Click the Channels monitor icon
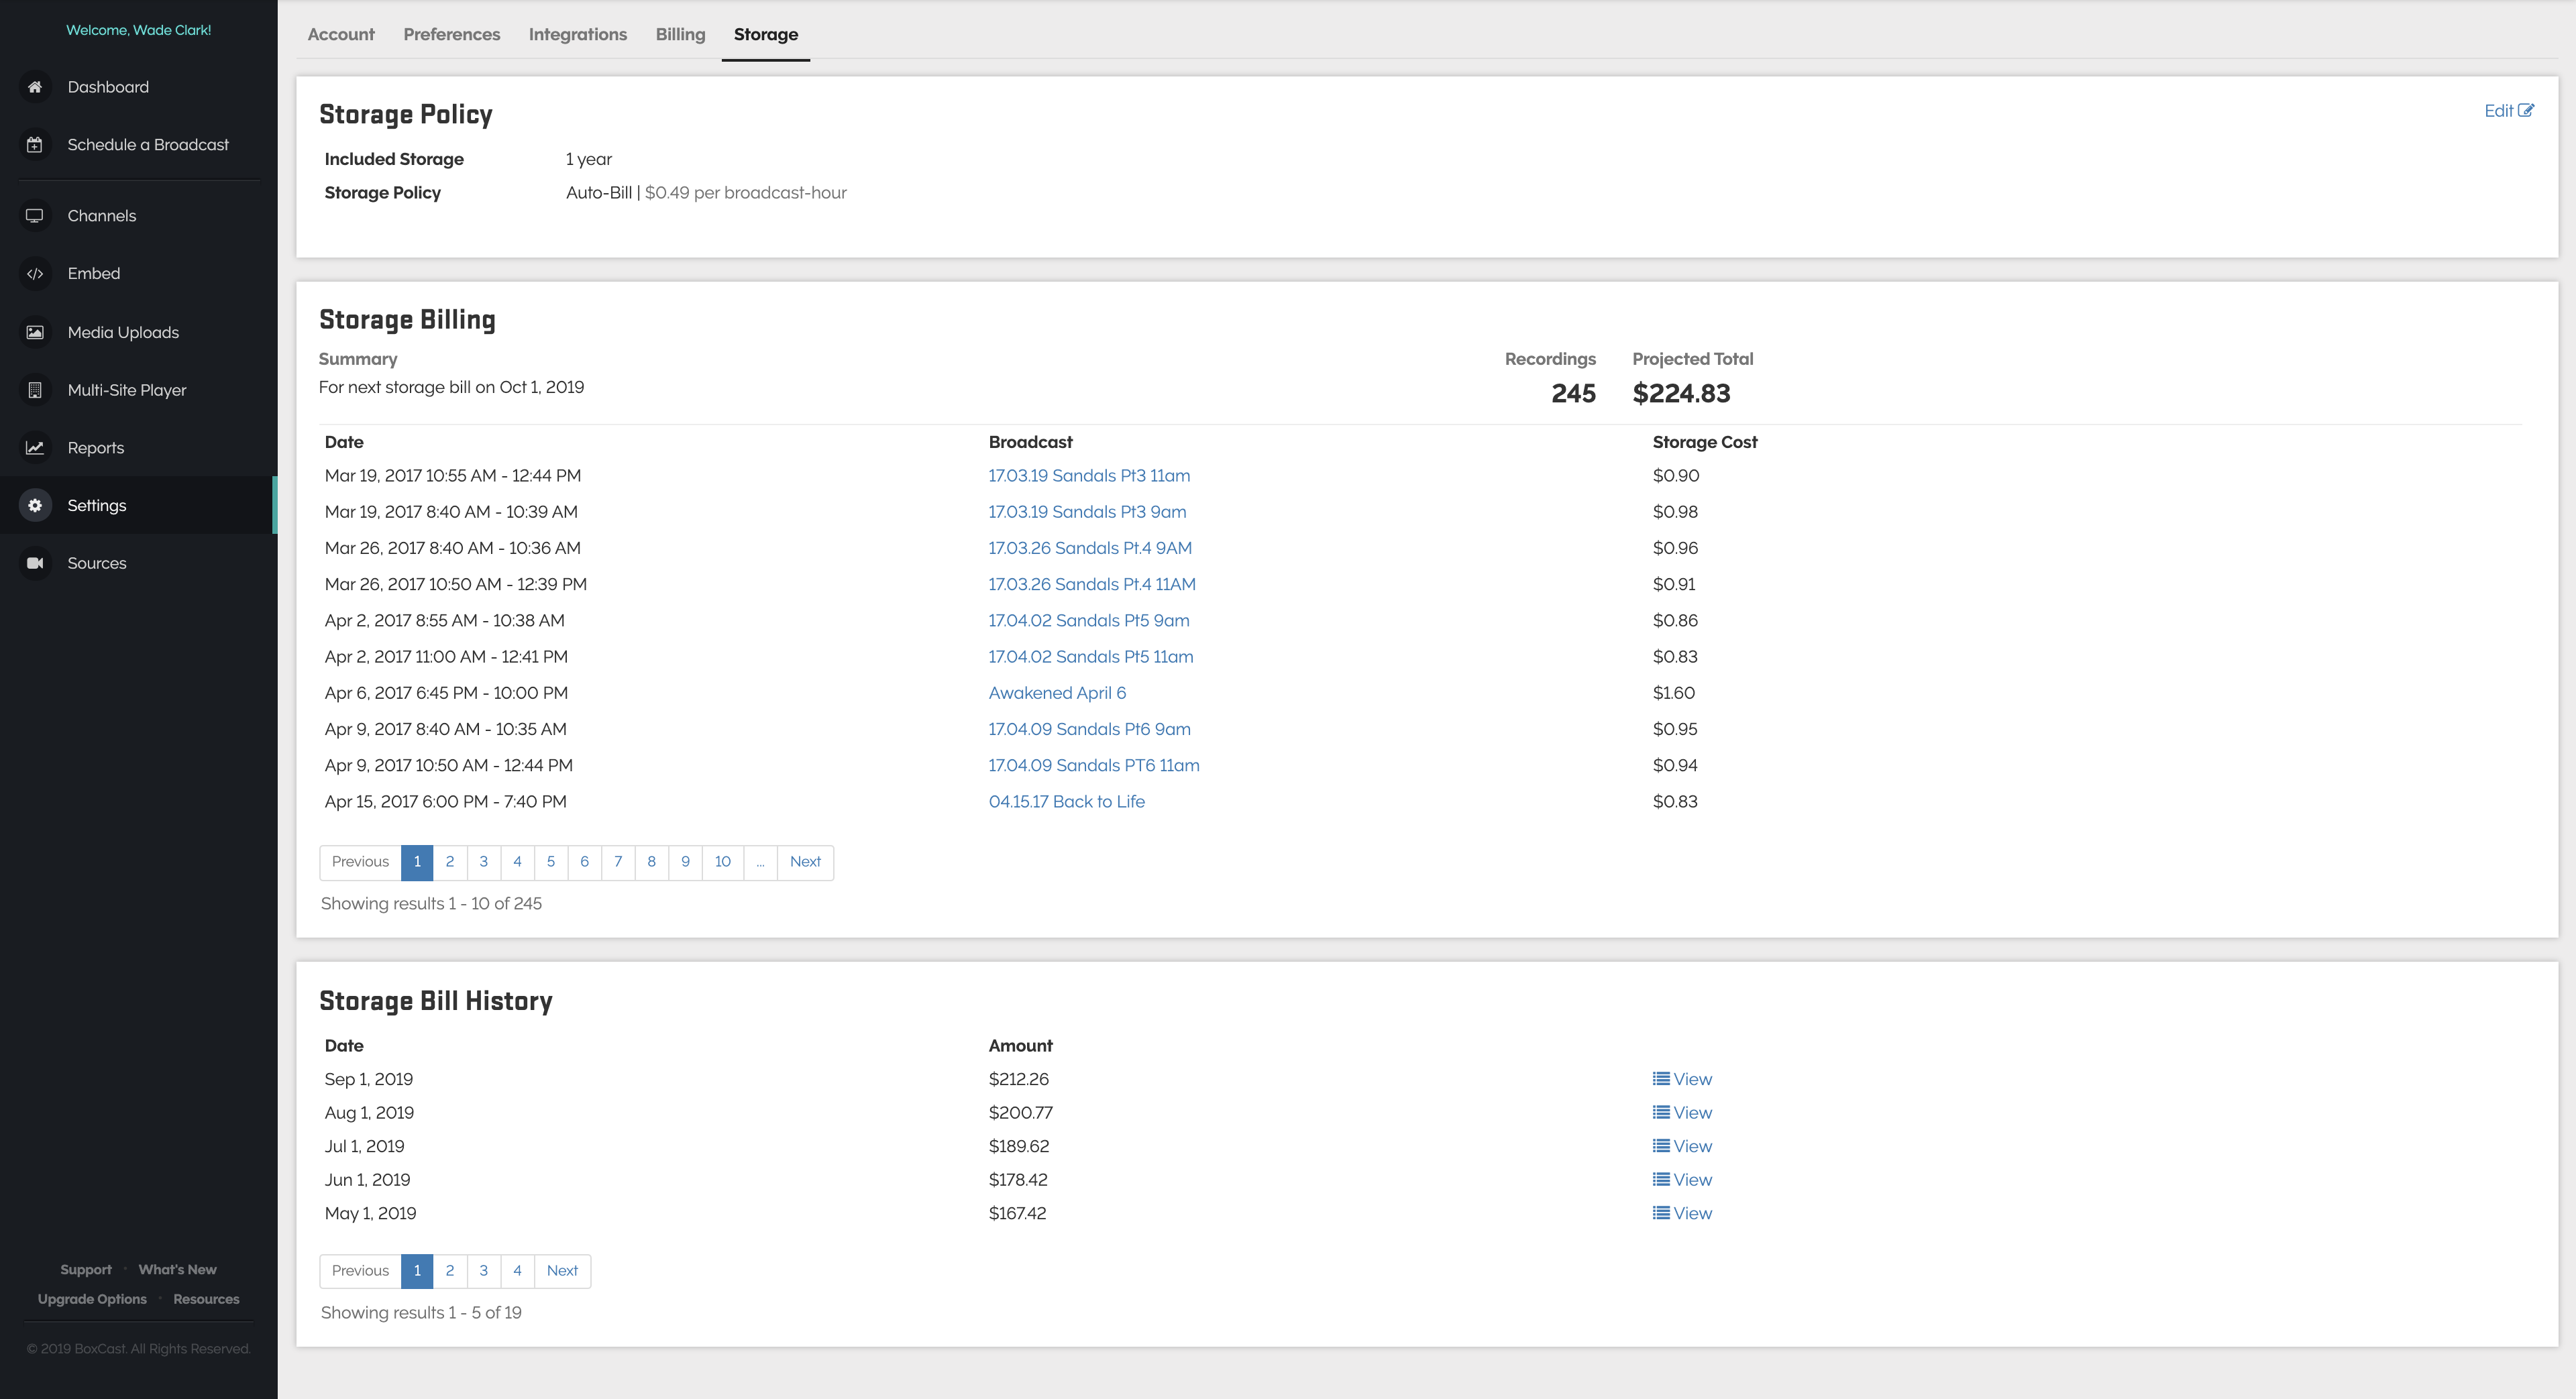Image resolution: width=2576 pixels, height=1399 pixels. click(x=35, y=216)
